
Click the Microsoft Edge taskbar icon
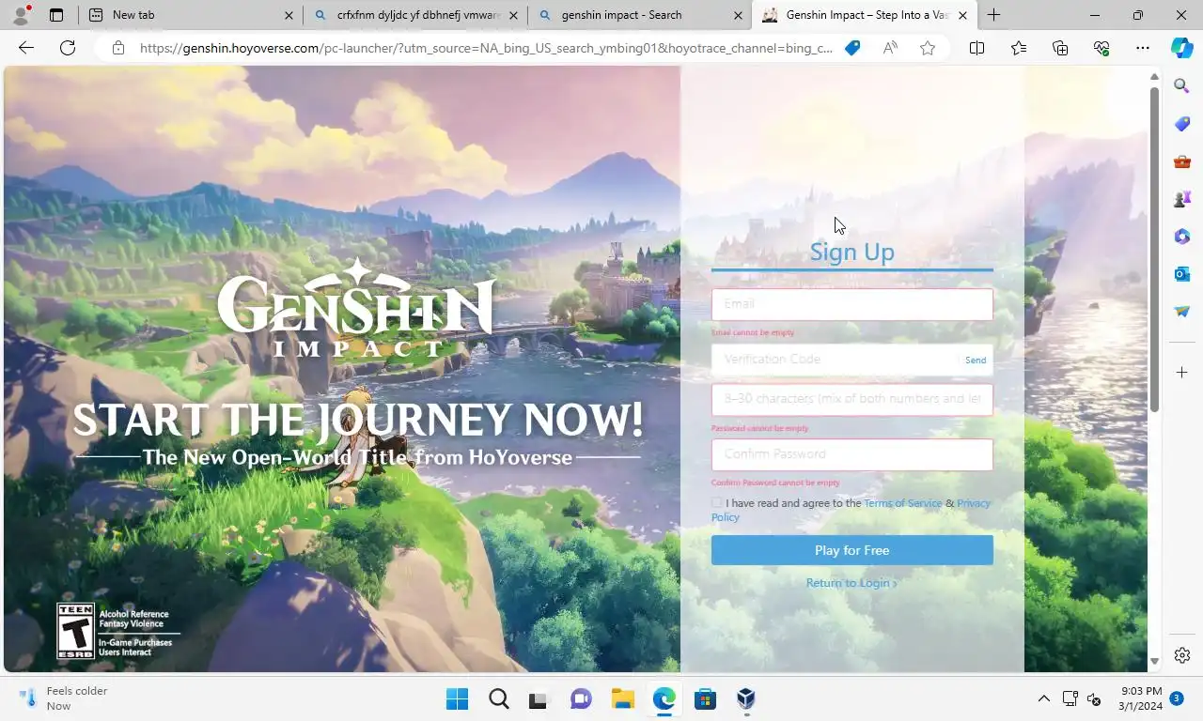pyautogui.click(x=664, y=698)
